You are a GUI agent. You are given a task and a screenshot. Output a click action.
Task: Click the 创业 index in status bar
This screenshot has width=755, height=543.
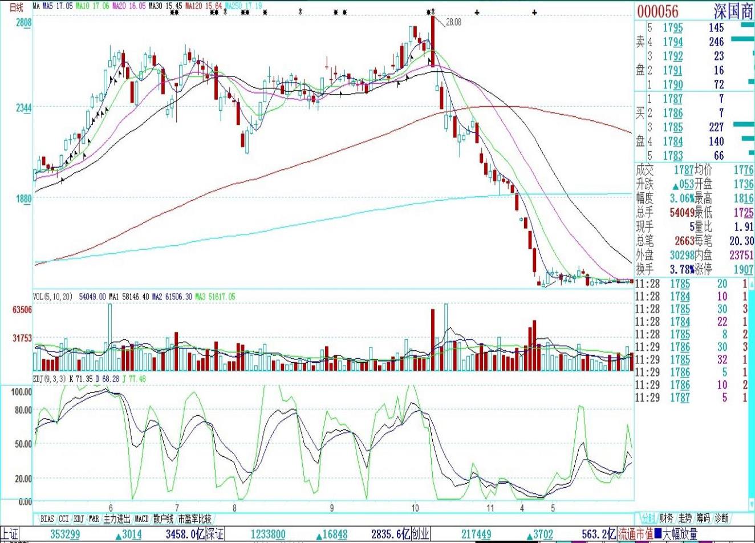click(x=420, y=534)
